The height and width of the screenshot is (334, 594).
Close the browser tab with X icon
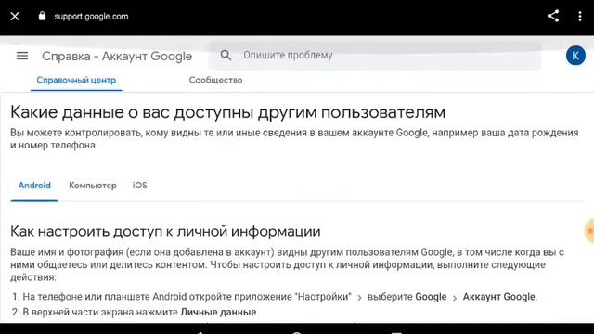tap(15, 17)
